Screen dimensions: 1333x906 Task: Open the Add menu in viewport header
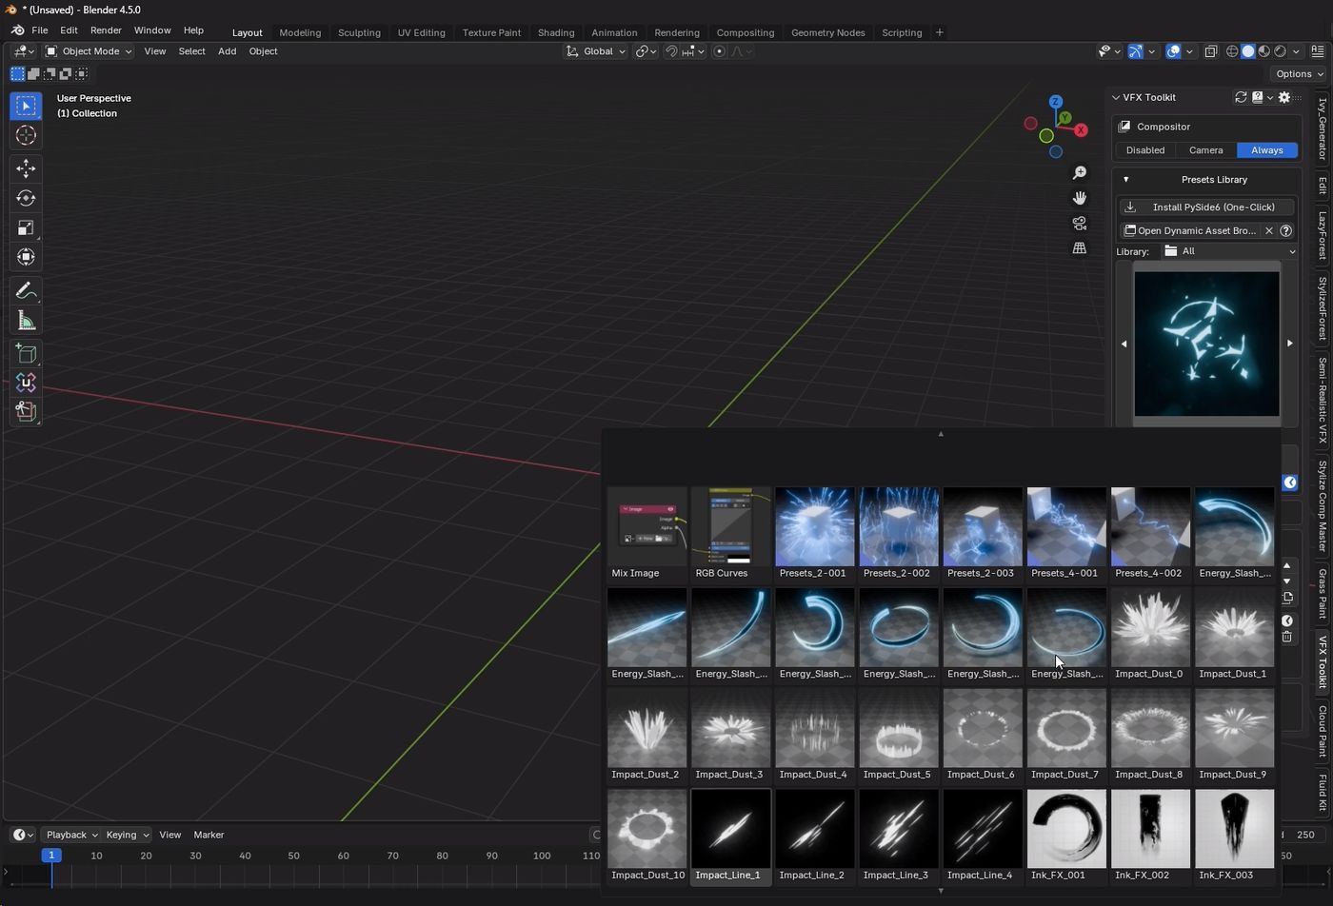point(227,51)
